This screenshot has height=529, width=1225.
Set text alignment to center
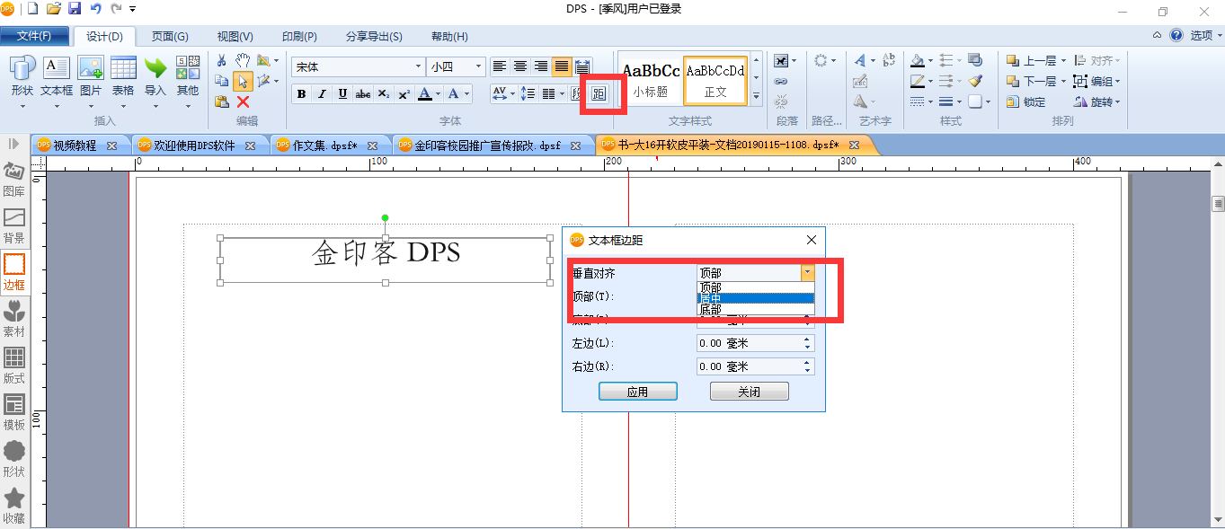tap(519, 66)
